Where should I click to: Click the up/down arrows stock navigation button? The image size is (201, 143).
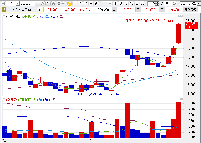tap(59, 4)
